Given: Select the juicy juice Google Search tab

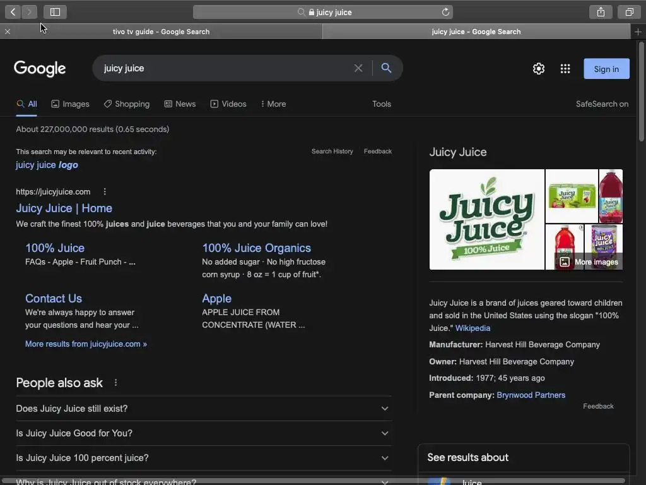Looking at the screenshot, I should [x=476, y=32].
